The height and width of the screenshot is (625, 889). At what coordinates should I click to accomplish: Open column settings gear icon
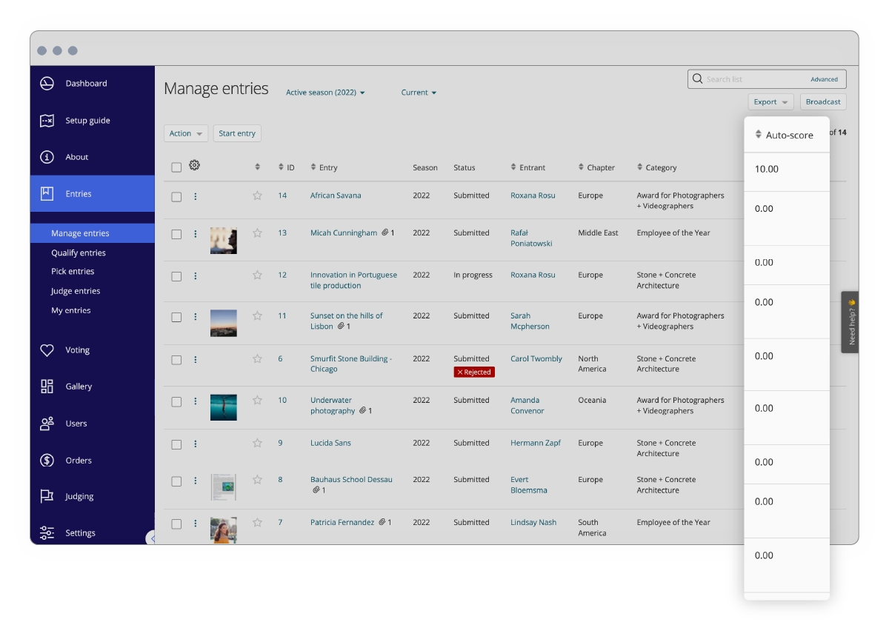(194, 166)
